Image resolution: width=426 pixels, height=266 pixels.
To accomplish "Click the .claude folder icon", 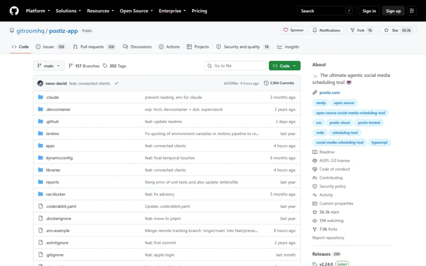I will pyautogui.click(x=40, y=97).
